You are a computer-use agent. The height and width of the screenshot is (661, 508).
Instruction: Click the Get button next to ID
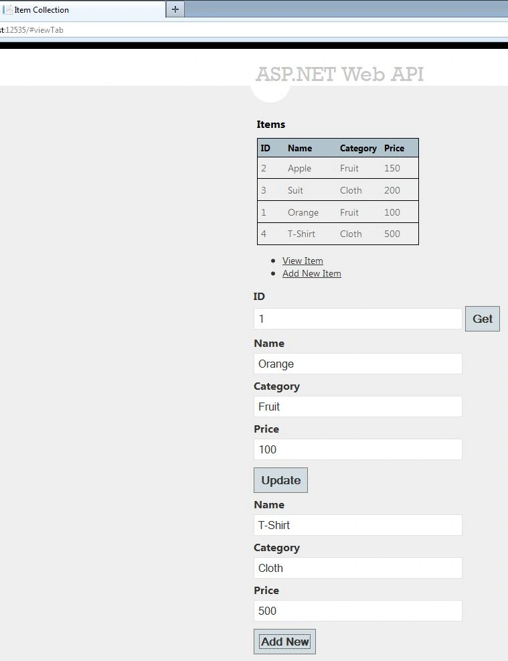pos(483,319)
